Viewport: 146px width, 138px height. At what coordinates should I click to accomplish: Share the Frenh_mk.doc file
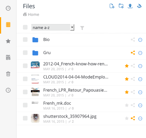[133, 105]
